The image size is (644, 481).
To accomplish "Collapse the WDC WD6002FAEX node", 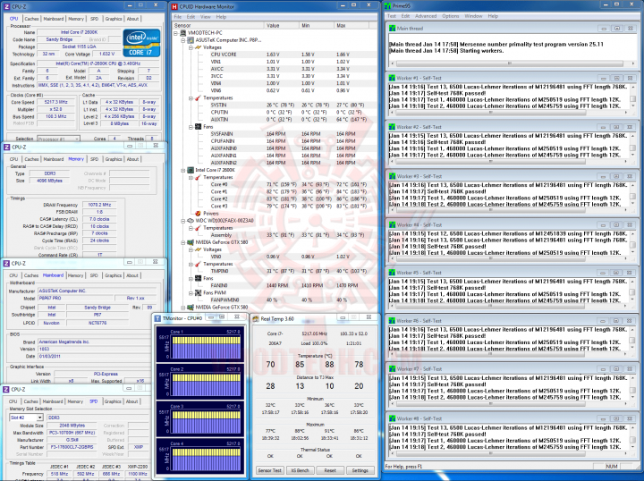I will pos(183,221).
